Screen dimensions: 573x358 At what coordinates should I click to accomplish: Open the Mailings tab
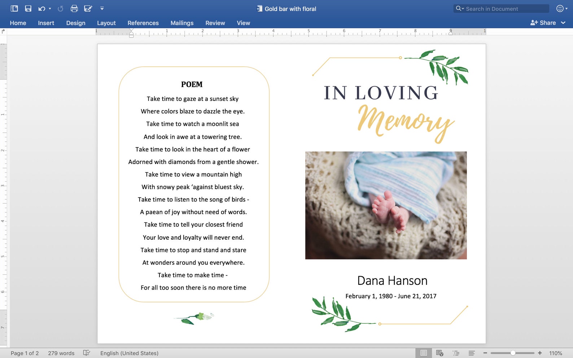pos(182,23)
